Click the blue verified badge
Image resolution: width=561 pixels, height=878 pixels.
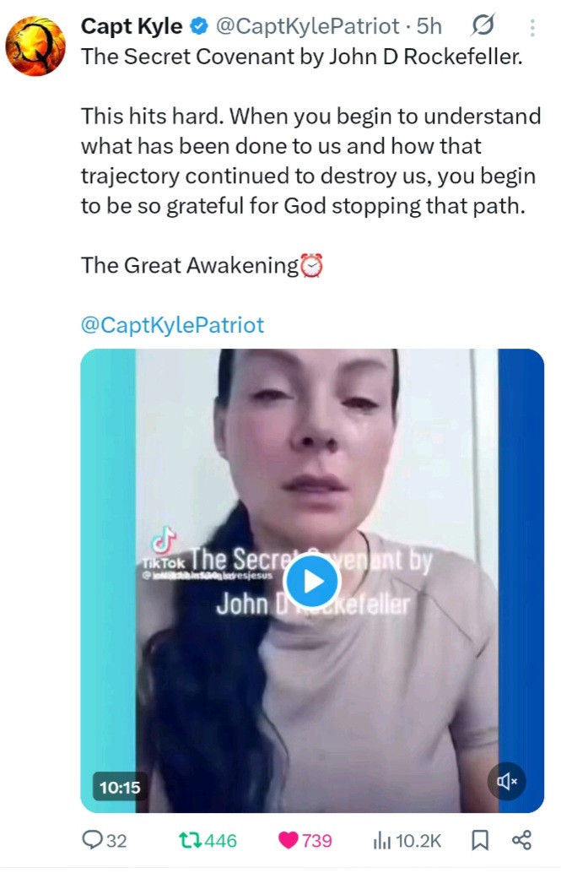pos(199,26)
